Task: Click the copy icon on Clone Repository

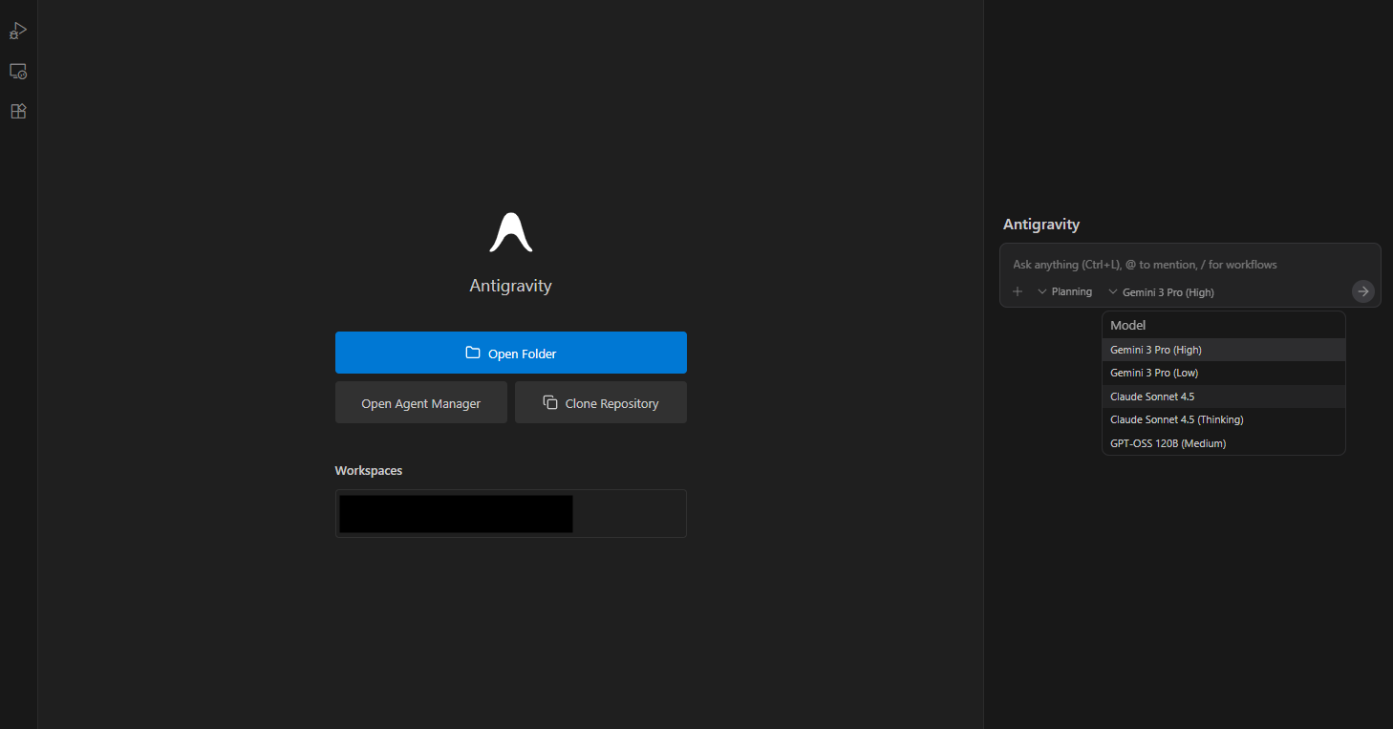Action: [550, 403]
